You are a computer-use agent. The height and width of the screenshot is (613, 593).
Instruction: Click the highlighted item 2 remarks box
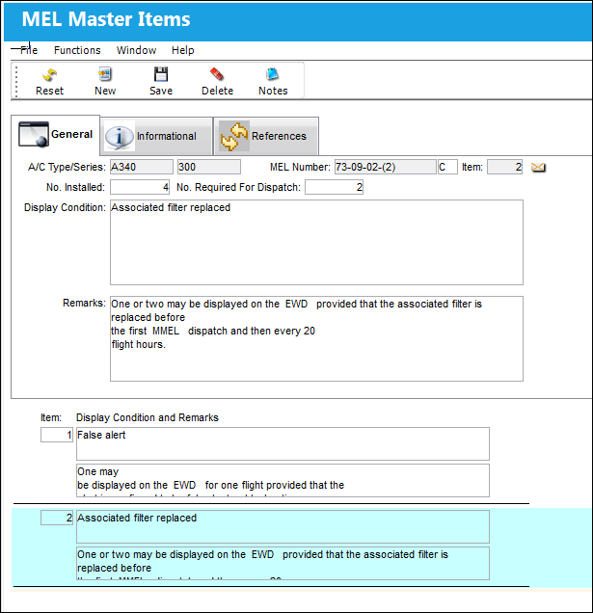click(283, 563)
